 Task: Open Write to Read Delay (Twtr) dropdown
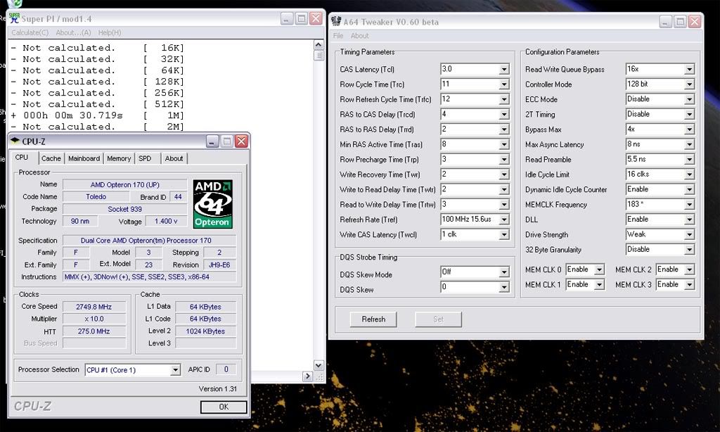503,190
